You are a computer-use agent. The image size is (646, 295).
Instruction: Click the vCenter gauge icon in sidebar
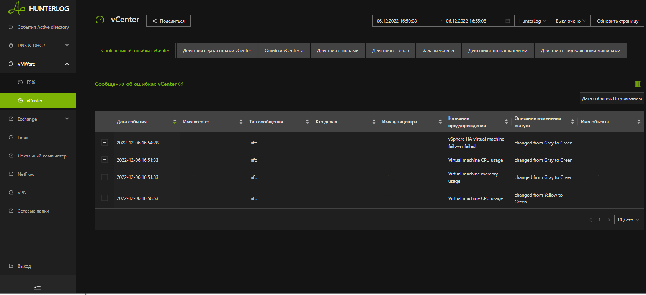[x=20, y=100]
